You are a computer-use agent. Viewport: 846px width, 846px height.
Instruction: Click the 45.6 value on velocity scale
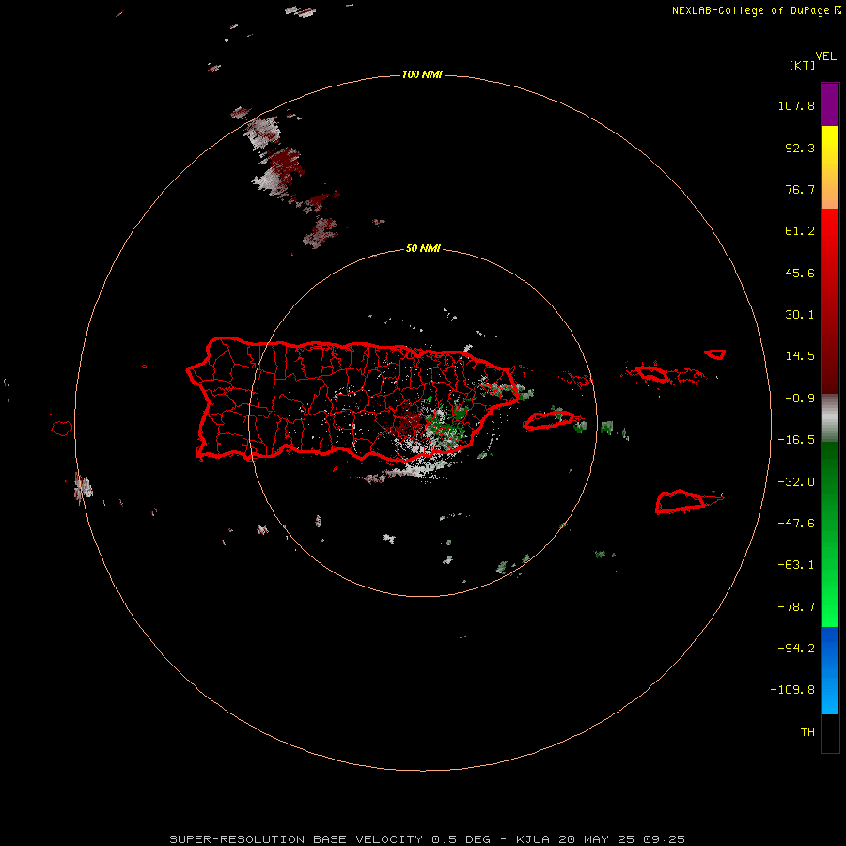[800, 273]
